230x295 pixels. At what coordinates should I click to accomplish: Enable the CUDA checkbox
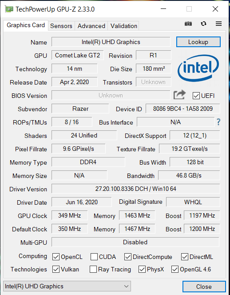click(94, 257)
